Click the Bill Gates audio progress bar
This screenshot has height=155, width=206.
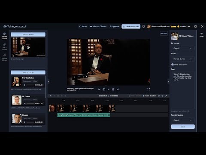(x=30, y=104)
